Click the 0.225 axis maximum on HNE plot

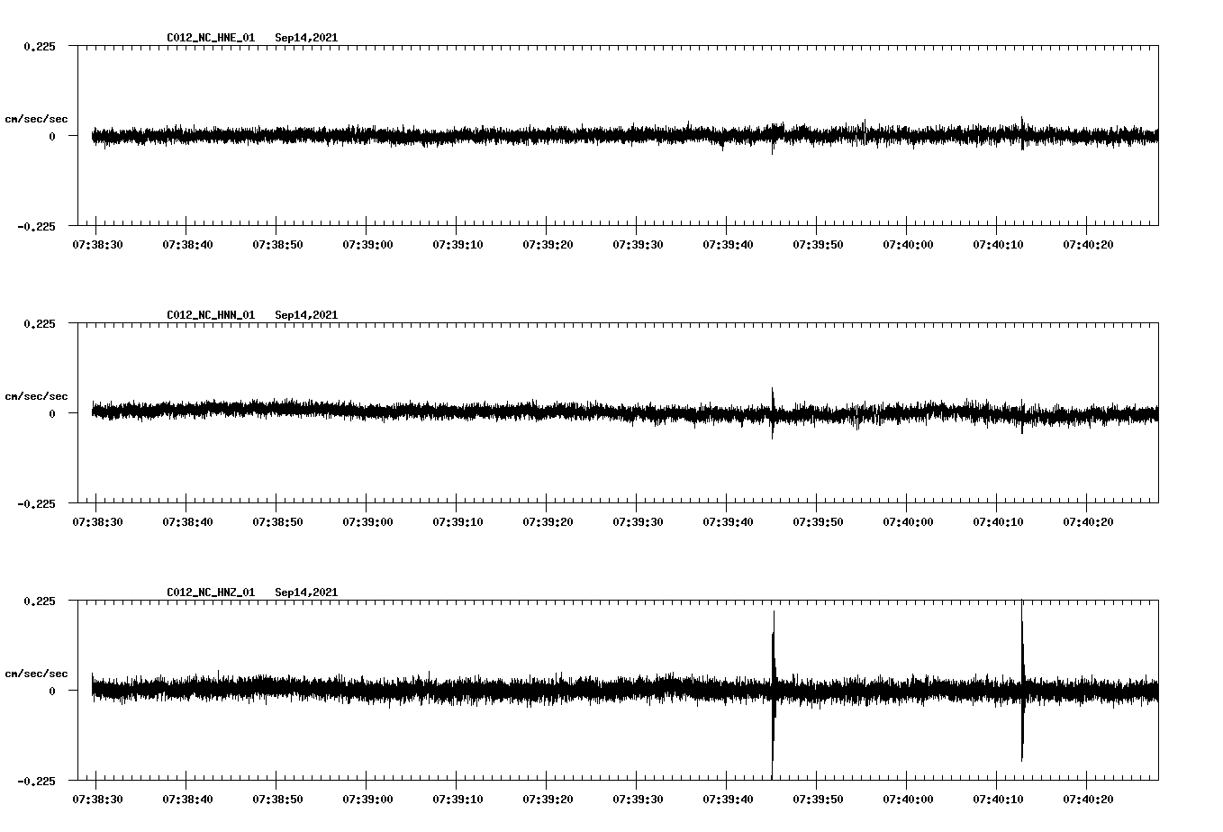39,47
